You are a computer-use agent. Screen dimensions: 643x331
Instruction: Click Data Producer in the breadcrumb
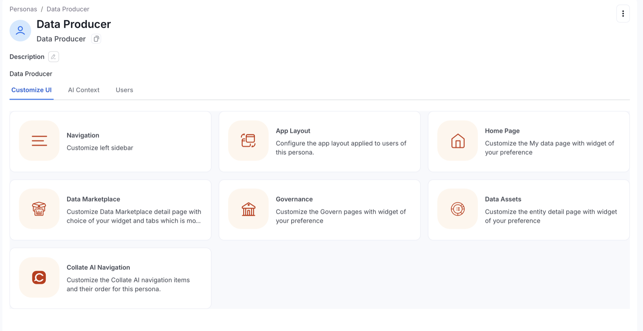point(68,9)
